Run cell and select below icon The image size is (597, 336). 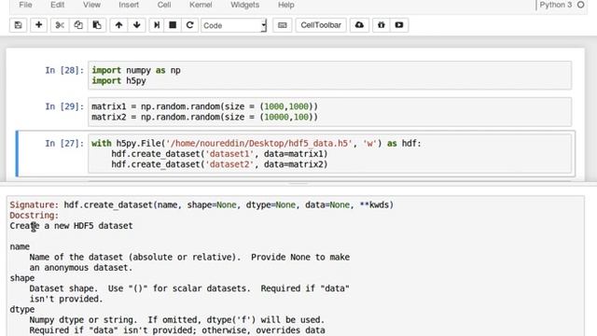[x=157, y=25]
